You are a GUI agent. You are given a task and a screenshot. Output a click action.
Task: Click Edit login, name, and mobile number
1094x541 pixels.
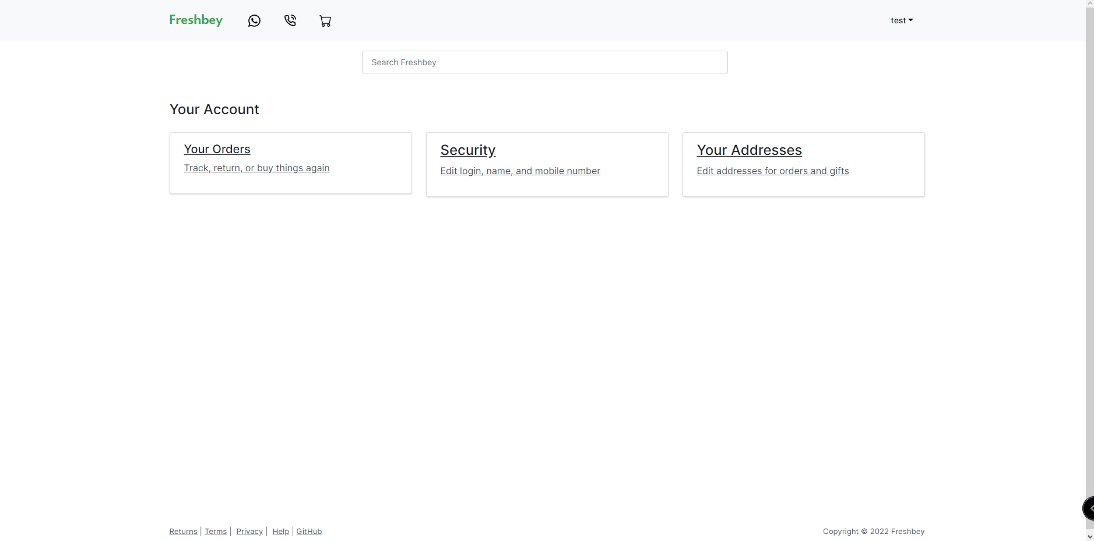(520, 171)
